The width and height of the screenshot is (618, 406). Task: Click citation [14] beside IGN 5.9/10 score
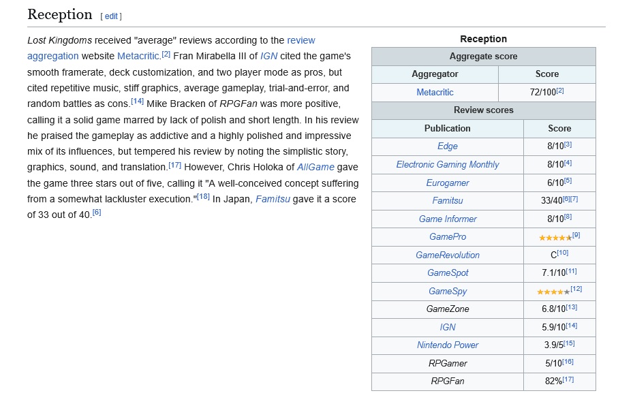click(572, 325)
